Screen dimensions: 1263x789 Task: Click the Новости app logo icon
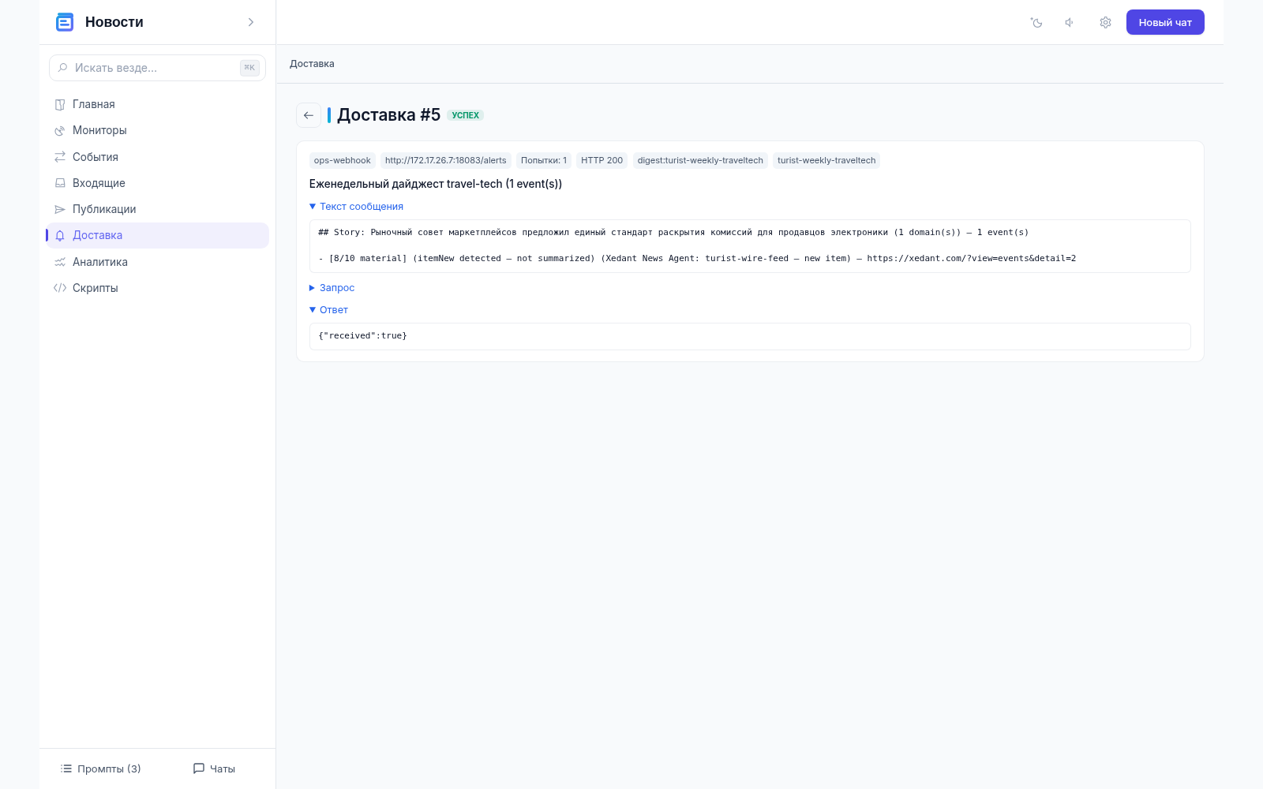click(x=65, y=22)
